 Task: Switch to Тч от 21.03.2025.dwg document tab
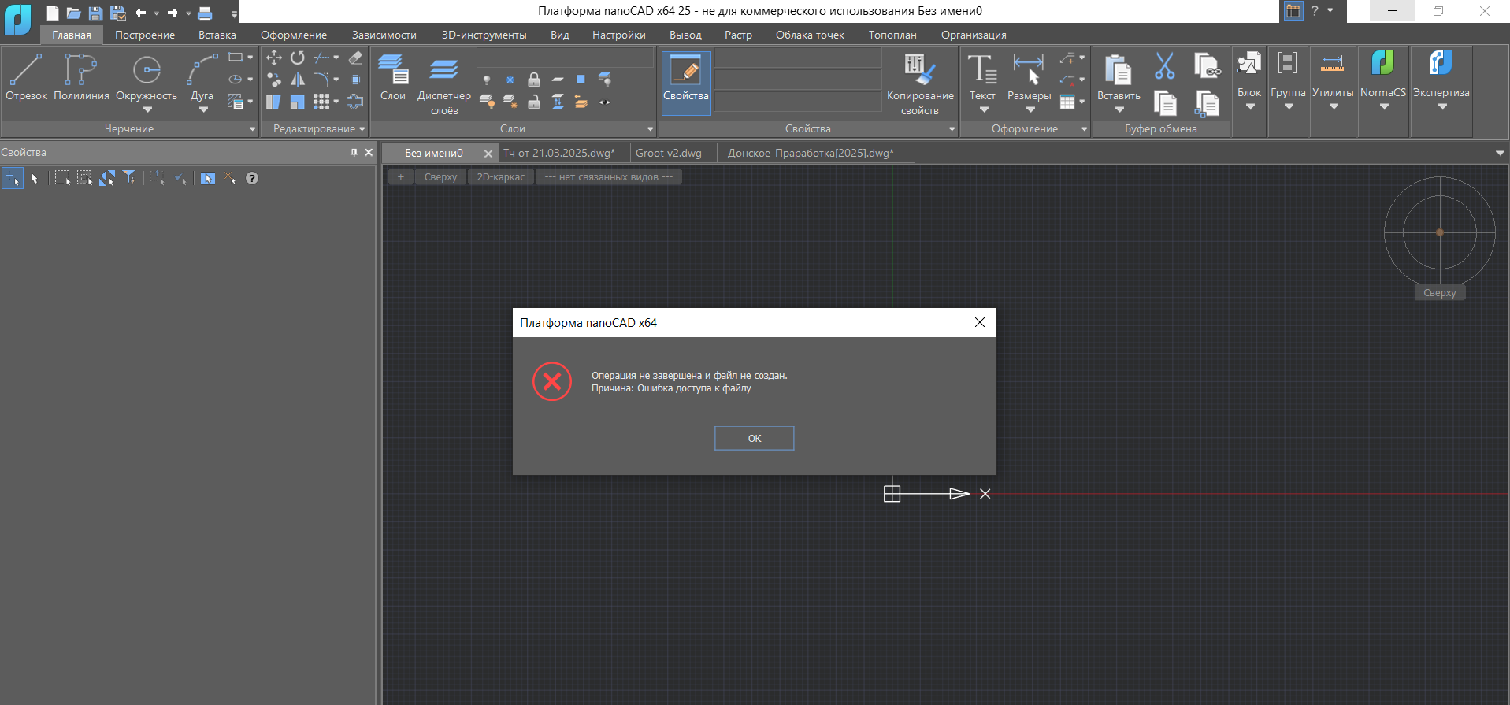559,153
